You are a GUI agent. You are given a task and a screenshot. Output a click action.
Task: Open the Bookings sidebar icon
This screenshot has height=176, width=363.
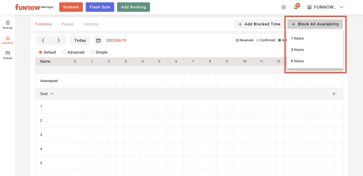[x=8, y=25]
